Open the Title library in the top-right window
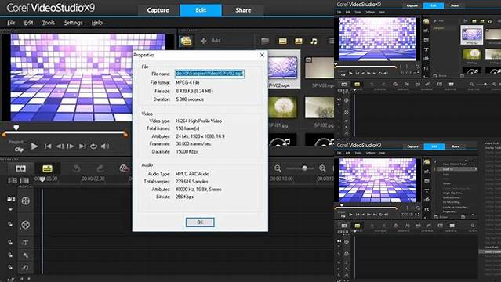The image size is (501, 282). click(427, 49)
